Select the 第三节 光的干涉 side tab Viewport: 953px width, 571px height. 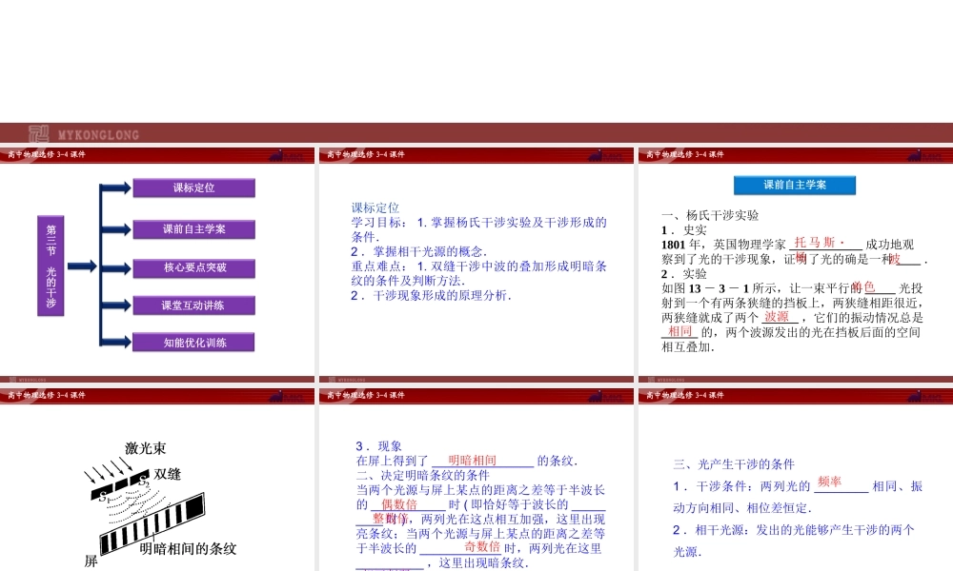click(x=50, y=266)
